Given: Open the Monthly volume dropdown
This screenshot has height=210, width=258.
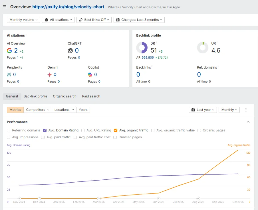Looking at the screenshot, I should coord(24,20).
